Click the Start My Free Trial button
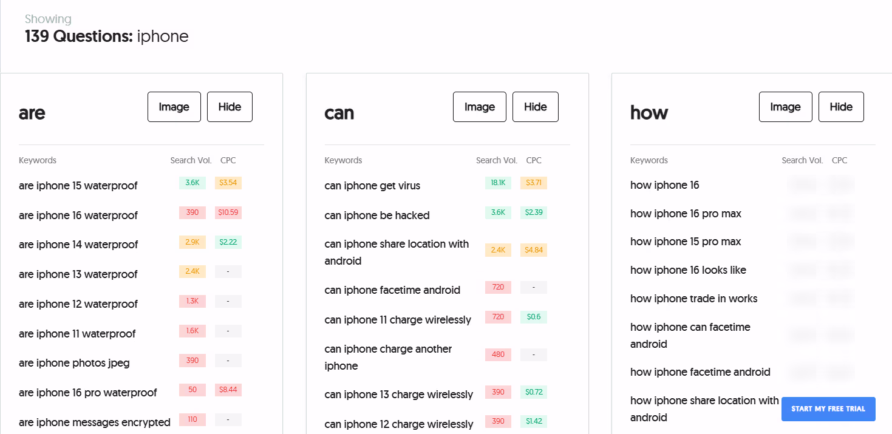Viewport: 892px width, 434px height. 828,409
